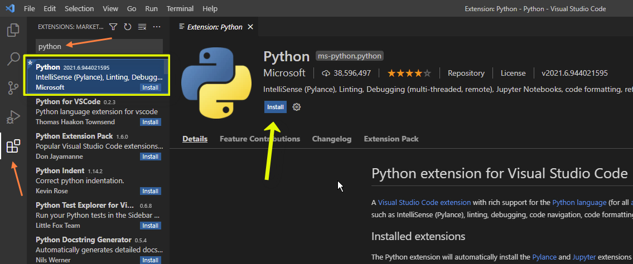Install Python Indent extension
633x264 pixels.
tap(151, 191)
